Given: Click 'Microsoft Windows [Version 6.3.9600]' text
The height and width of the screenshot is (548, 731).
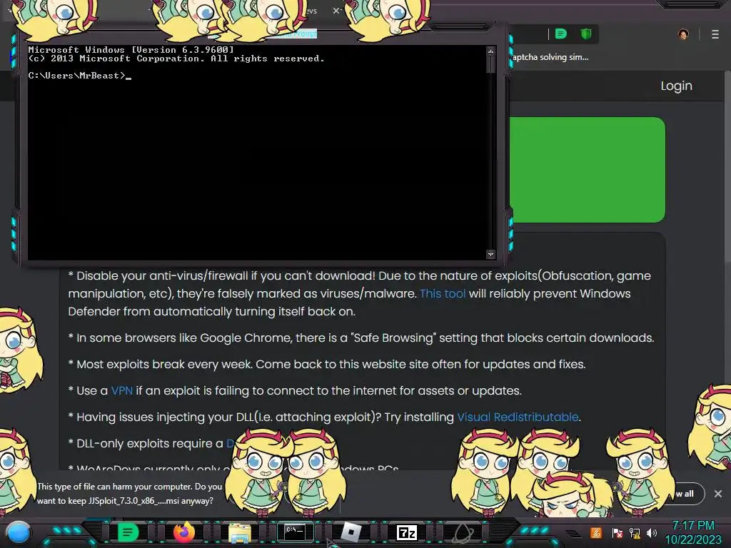Looking at the screenshot, I should pyautogui.click(x=131, y=49).
